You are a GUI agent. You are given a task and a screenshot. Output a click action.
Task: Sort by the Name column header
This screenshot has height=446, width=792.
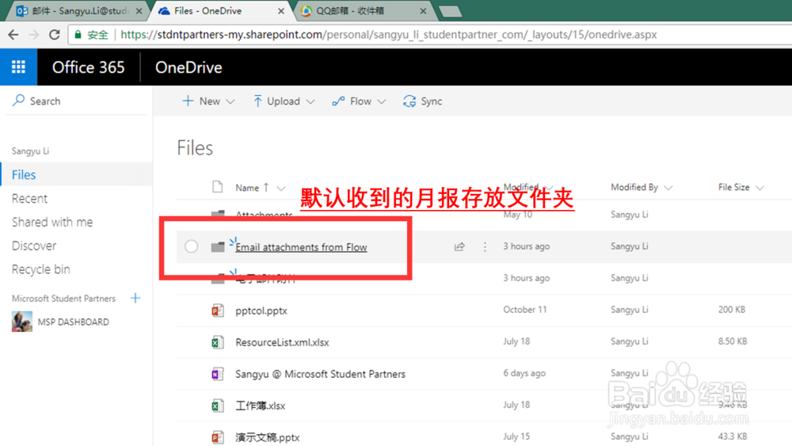(247, 188)
